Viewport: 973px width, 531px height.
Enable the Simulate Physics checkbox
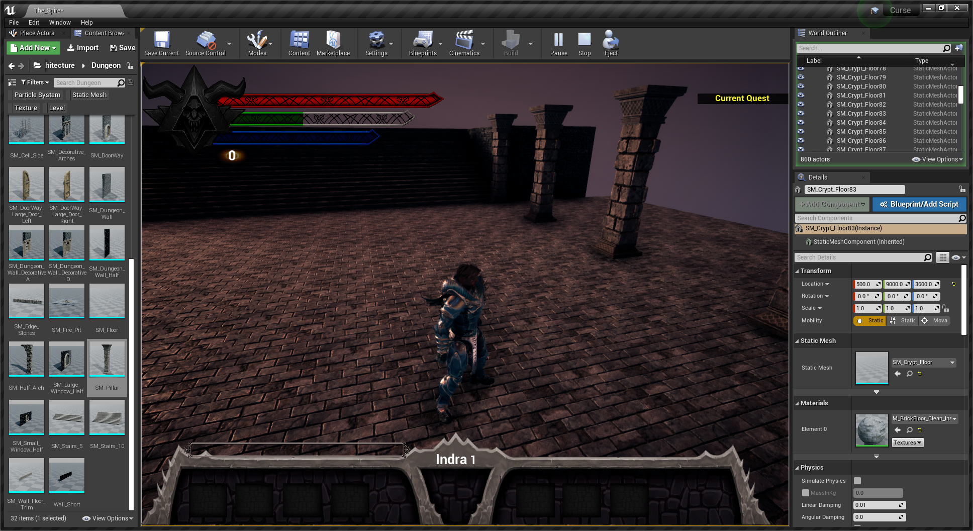tap(857, 481)
